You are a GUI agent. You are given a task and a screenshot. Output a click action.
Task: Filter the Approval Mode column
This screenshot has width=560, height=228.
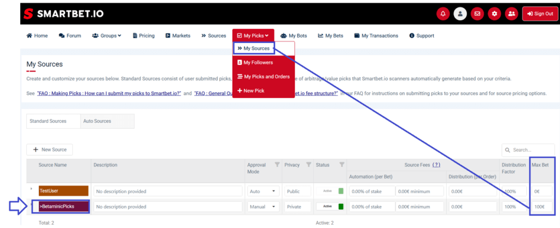point(277,165)
